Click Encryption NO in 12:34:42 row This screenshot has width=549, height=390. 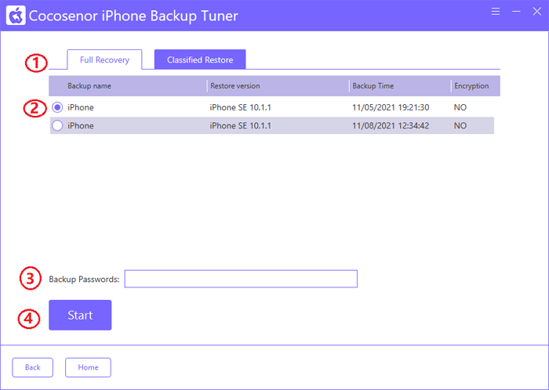[x=460, y=125]
